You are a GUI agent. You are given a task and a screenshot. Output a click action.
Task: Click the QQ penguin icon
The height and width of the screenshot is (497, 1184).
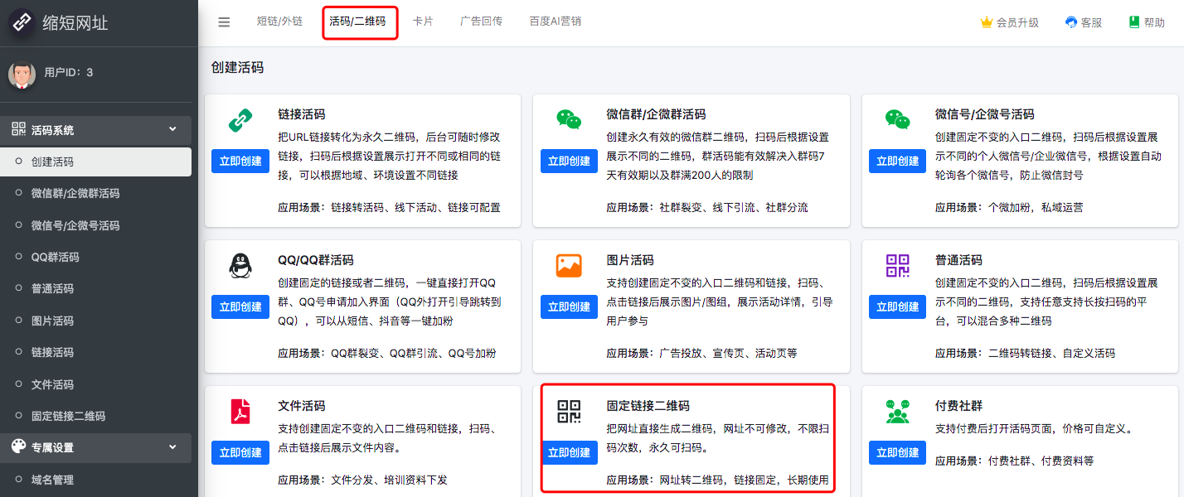click(240, 266)
